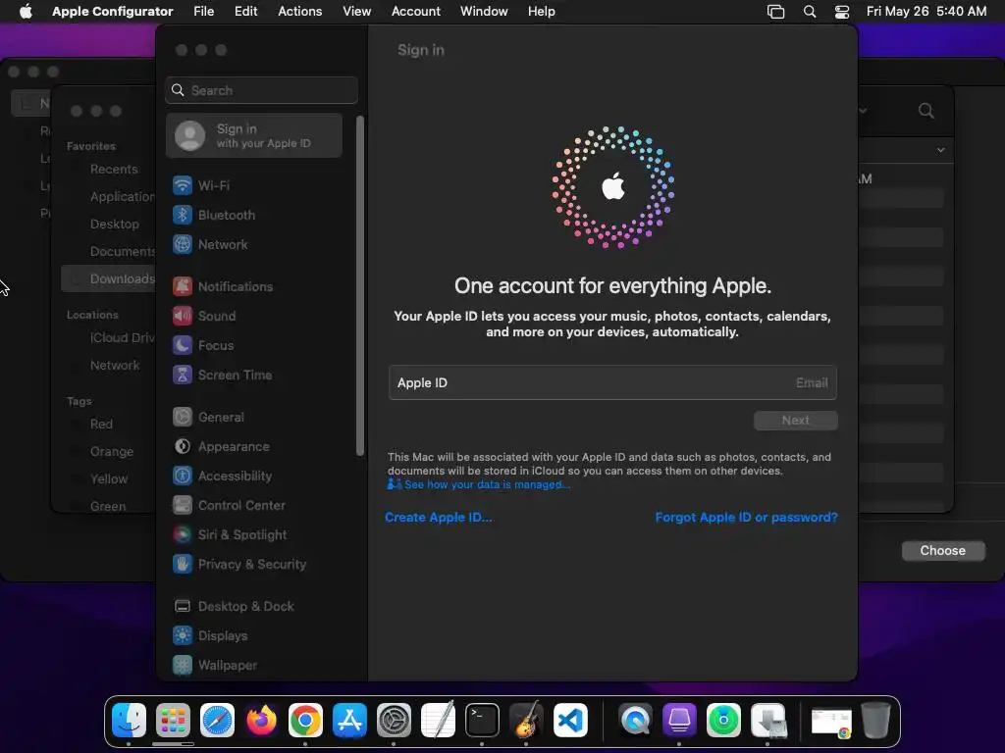Click the date and time in menu bar
Screen dimensions: 1005x753
[926, 12]
